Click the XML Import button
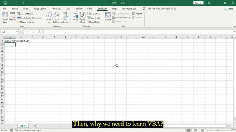This screenshot has height=132, width=236. (137, 14)
